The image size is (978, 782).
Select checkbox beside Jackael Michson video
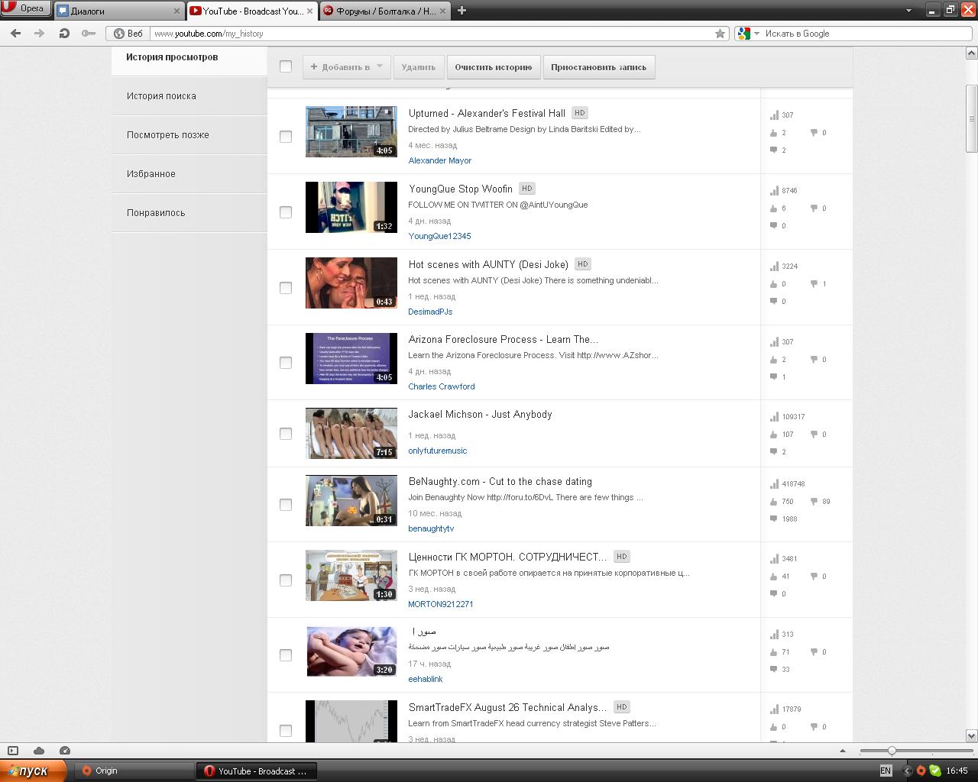click(x=286, y=433)
